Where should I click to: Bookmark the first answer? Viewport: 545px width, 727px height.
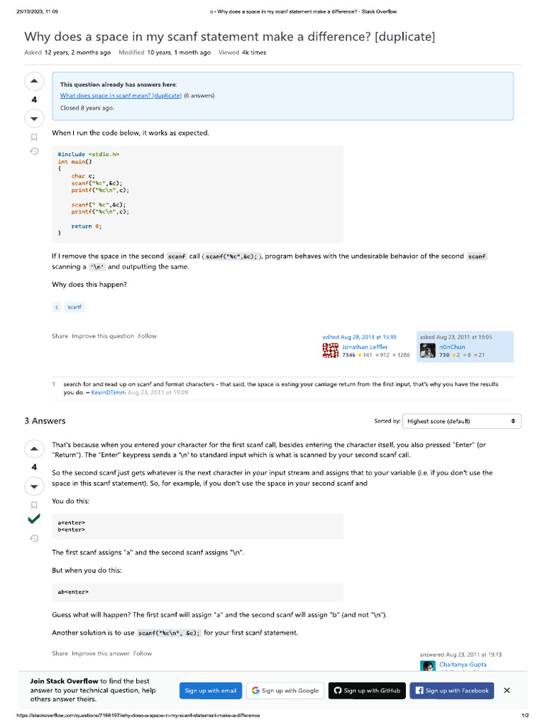click(x=34, y=505)
